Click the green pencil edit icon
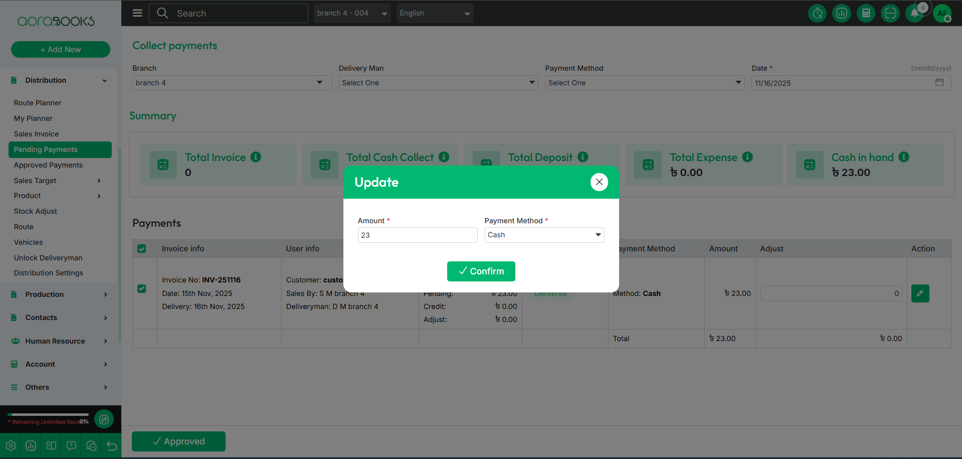Screen dimensions: 962x459 920,293
